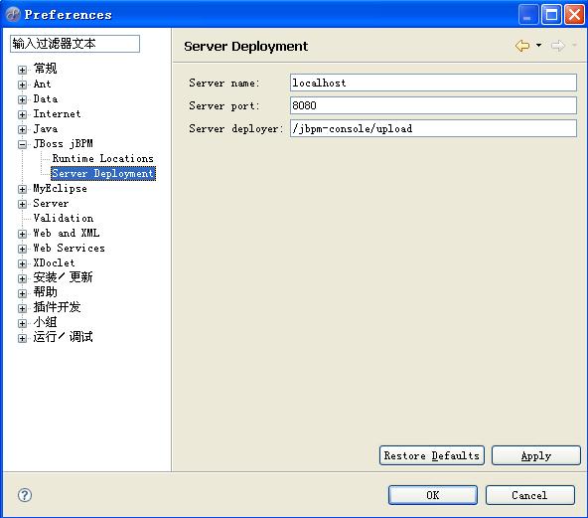Expand the Web Services node

point(22,249)
